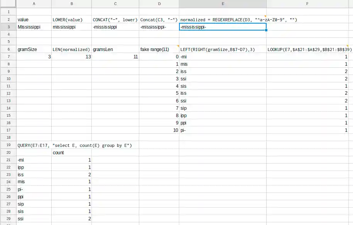Select the row 3 header
This screenshot has height=225, width=353.
[8, 27]
